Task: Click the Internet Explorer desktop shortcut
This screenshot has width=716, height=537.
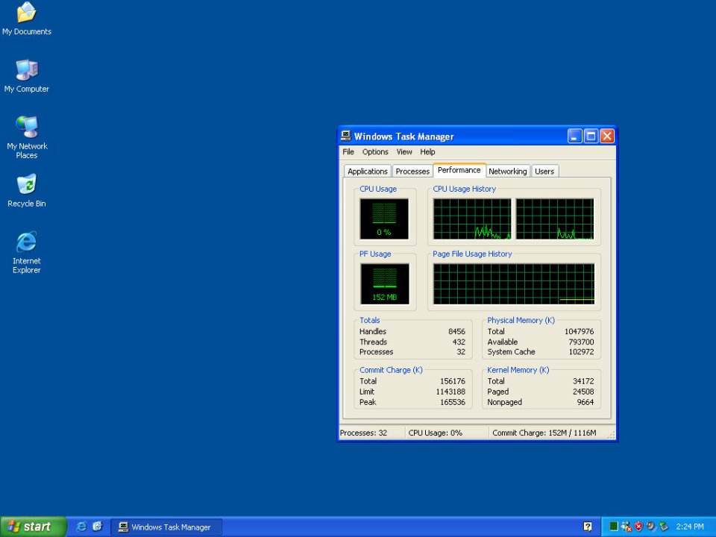Action: click(x=26, y=242)
